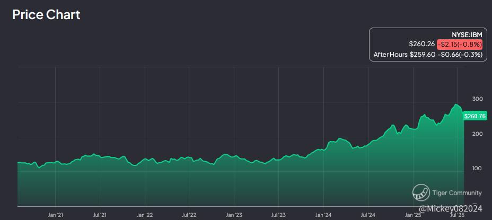Click the Jan '23 x-axis label
The width and height of the screenshot is (492, 220).
tap(234, 215)
